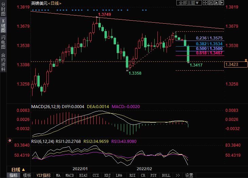Image resolution: width=248 pixels, height=178 pixels.
Task: Apply the KDJ indicator
Action: pos(107,175)
